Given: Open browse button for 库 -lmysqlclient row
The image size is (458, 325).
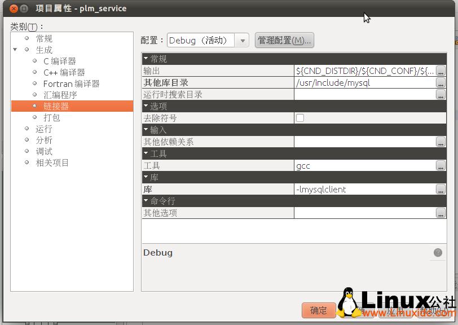Looking at the screenshot, I should 441,190.
